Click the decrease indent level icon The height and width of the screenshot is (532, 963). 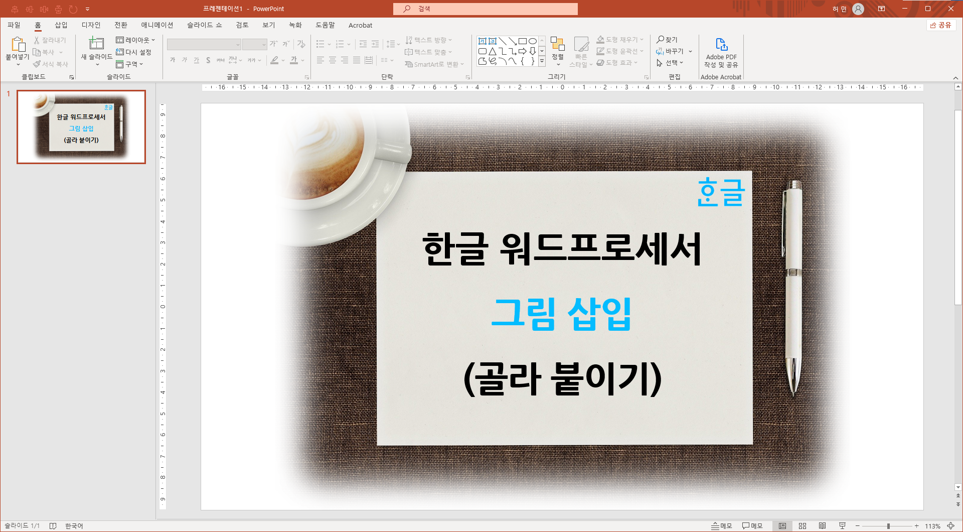coord(363,44)
